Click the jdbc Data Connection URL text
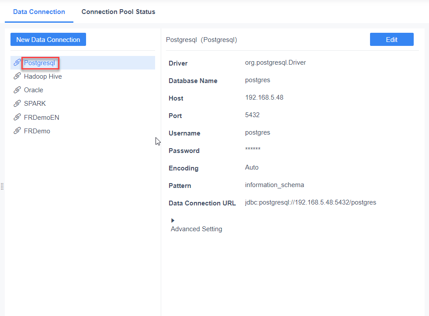This screenshot has height=316, width=429. tap(310, 202)
